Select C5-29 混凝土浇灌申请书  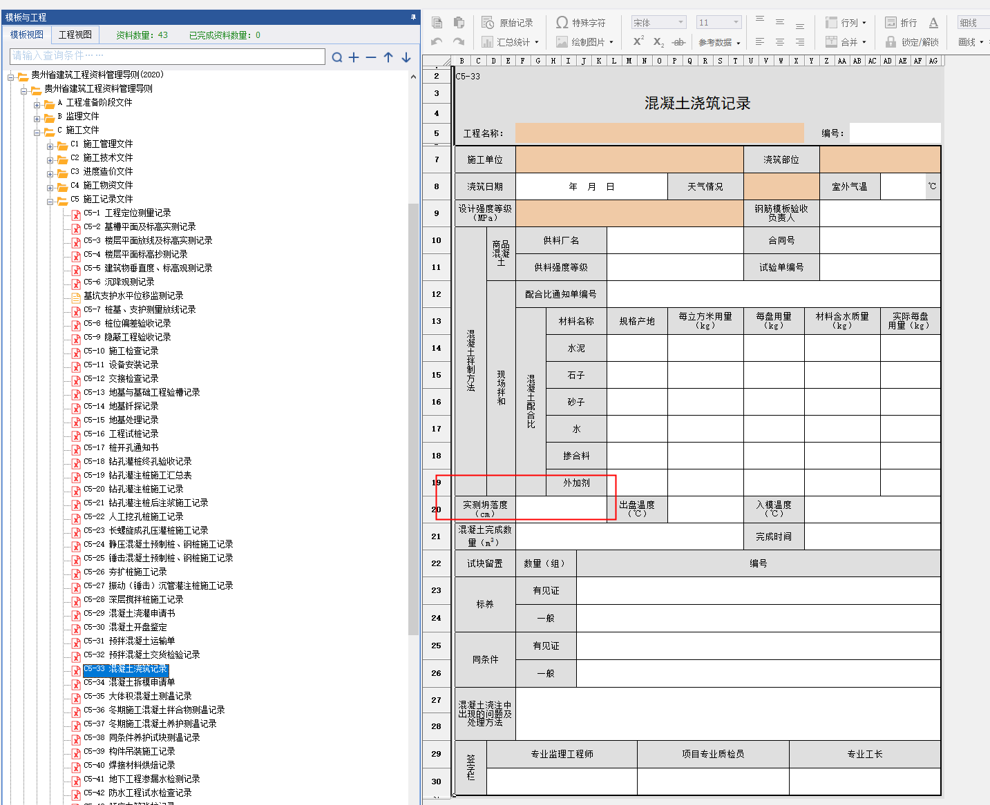[x=129, y=613]
